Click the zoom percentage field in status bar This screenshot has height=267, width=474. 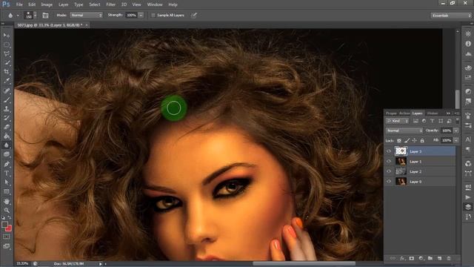(23, 264)
